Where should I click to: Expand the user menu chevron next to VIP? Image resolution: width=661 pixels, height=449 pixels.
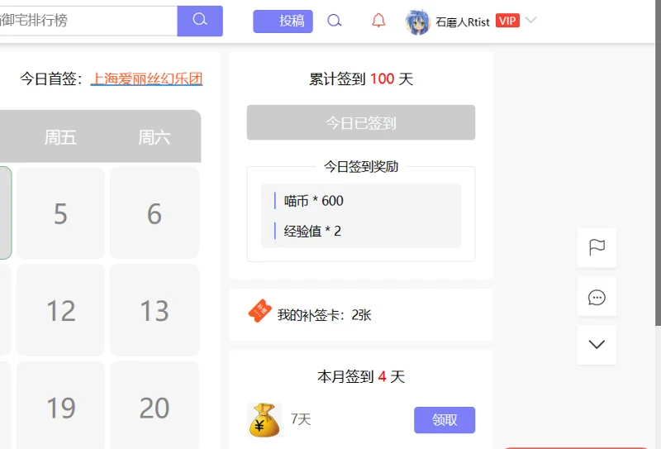(x=530, y=20)
